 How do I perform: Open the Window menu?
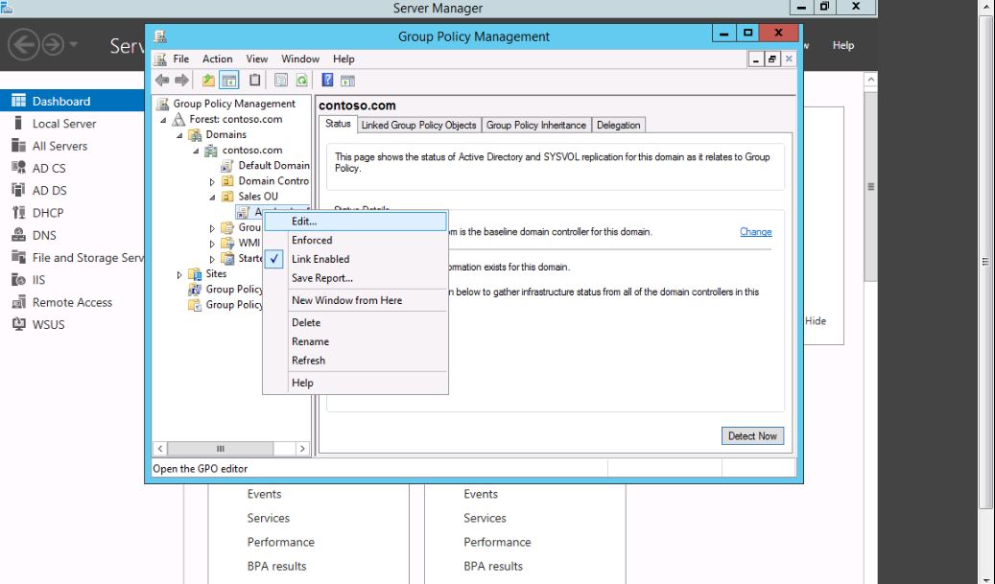(300, 58)
